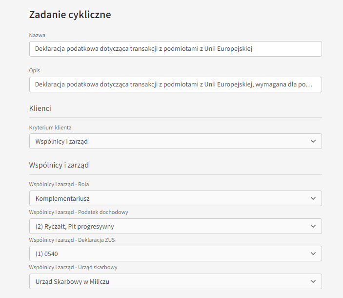The width and height of the screenshot is (343, 298).
Task: Click the Opis field label
Action: [35, 70]
